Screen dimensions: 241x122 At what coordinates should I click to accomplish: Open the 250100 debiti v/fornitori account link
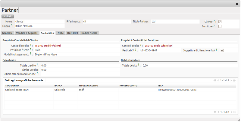(158, 46)
